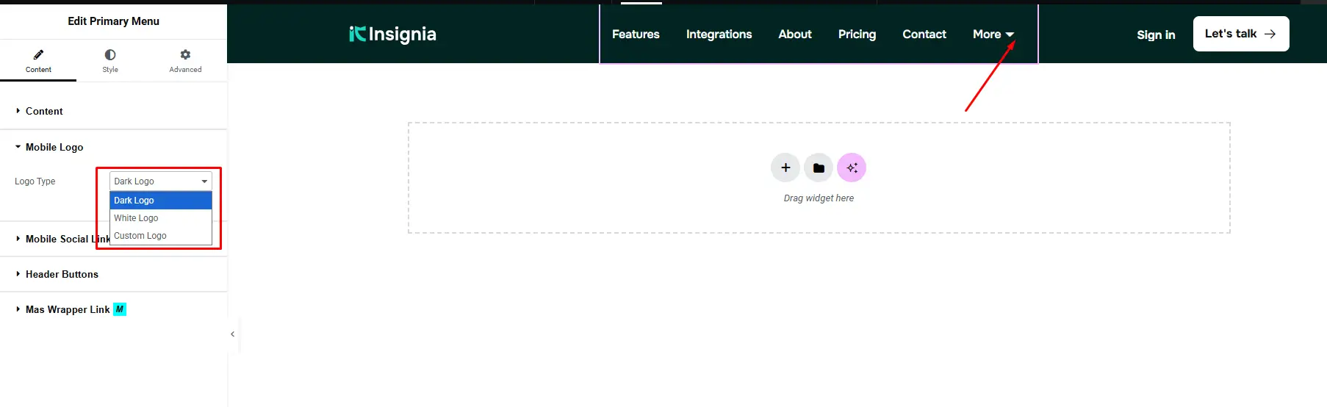Switch to the Style tab

(110, 60)
